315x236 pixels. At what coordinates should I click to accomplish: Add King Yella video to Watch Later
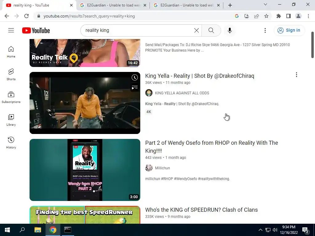point(135,77)
